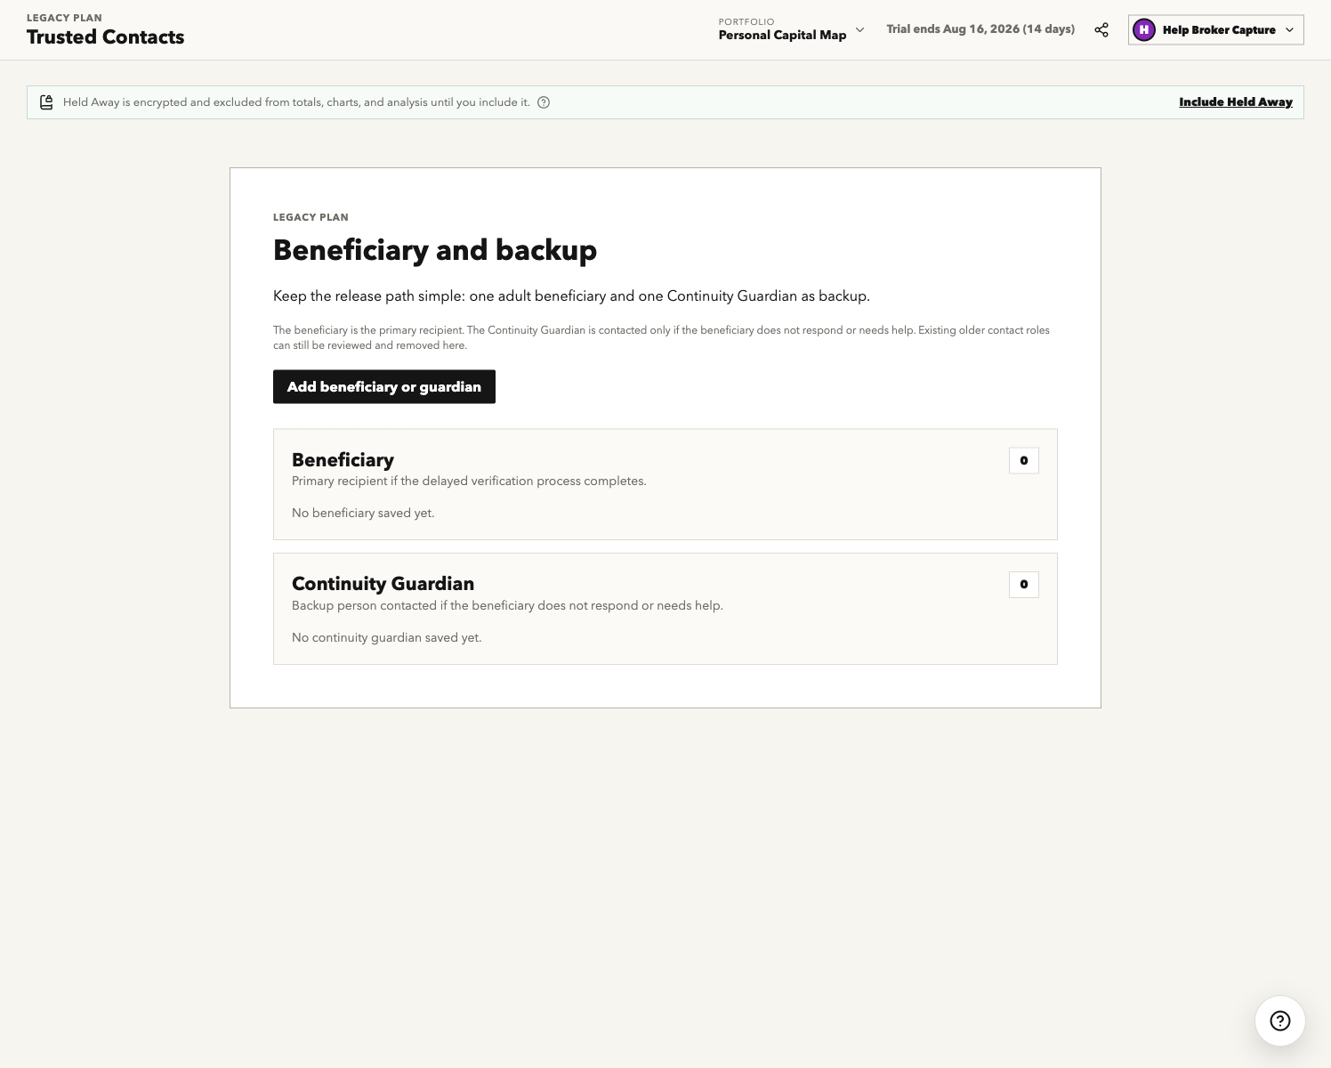Select the Continuity Guardian section heading
Viewport: 1331px width, 1068px height.
point(383,584)
